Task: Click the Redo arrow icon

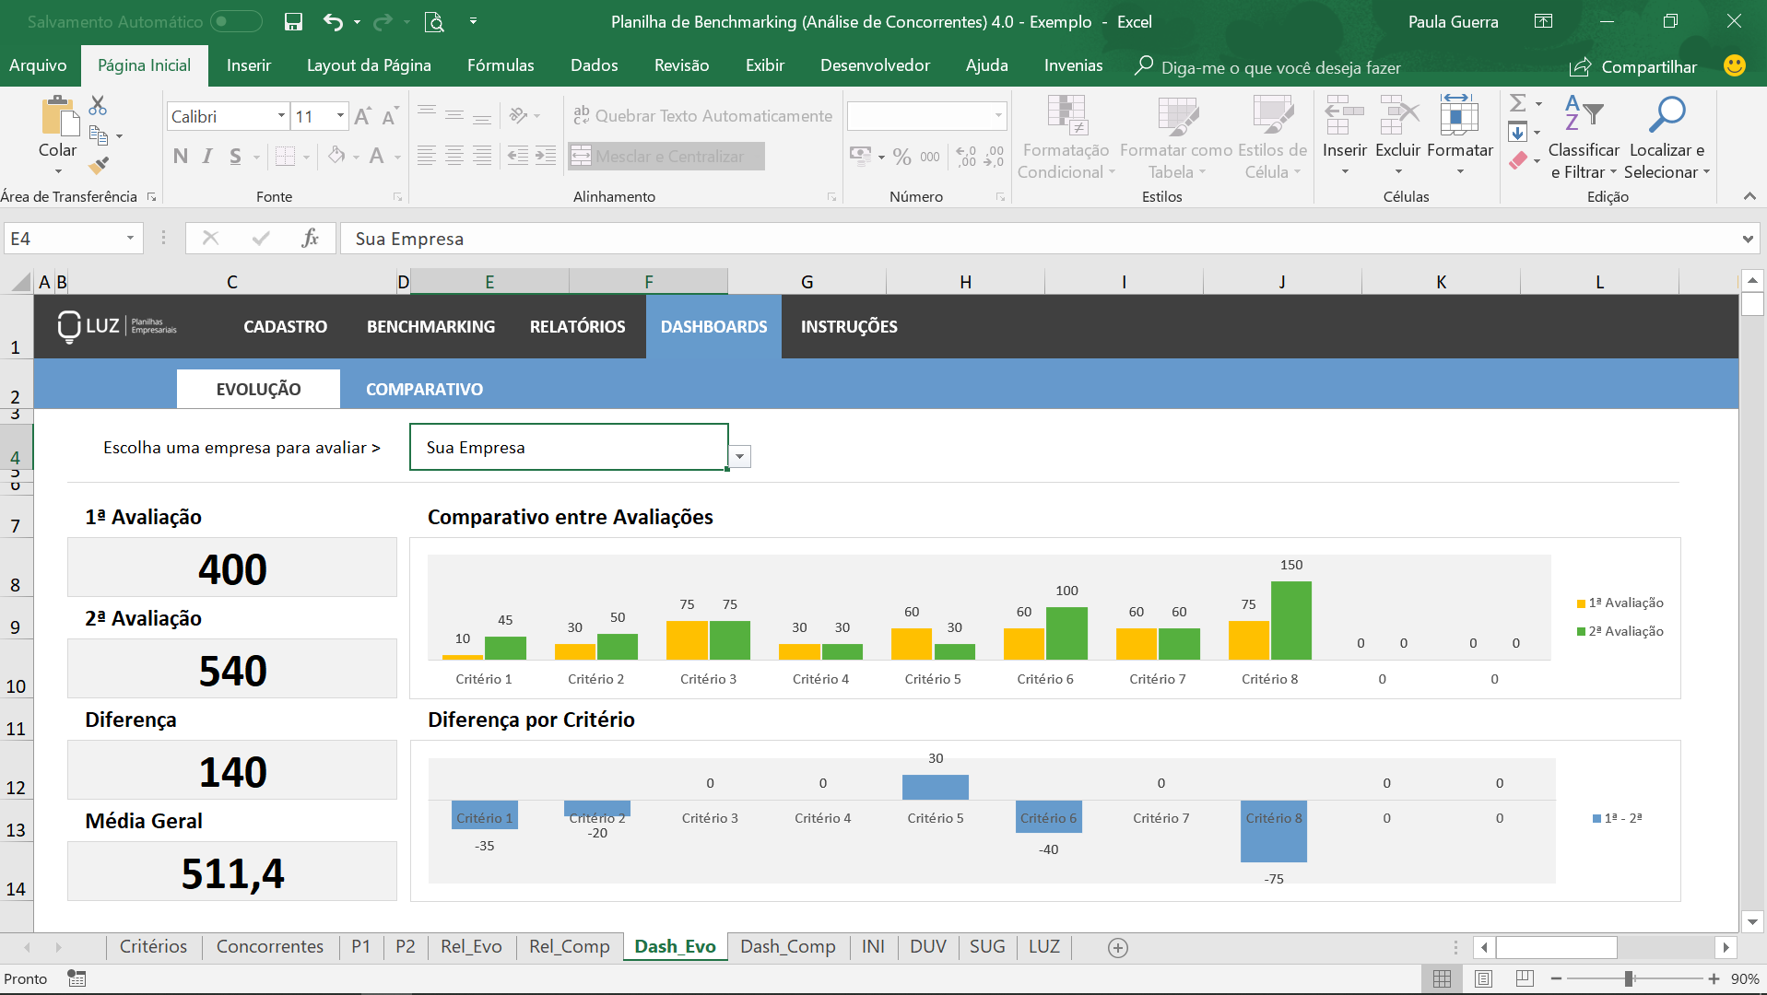Action: pos(383,21)
